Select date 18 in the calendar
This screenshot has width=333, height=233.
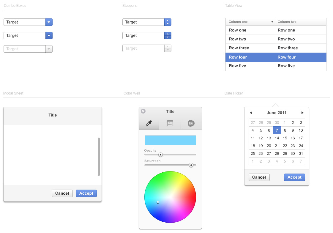click(253, 146)
